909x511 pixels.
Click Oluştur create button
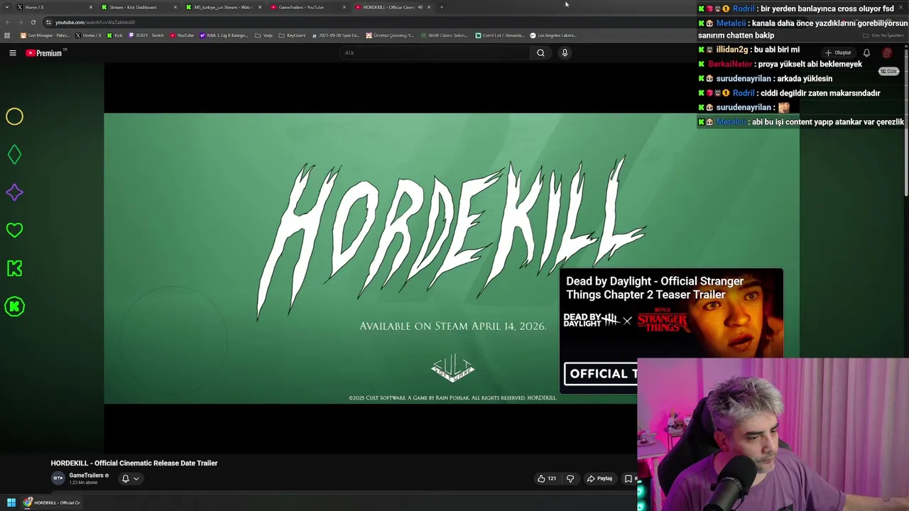click(x=838, y=53)
